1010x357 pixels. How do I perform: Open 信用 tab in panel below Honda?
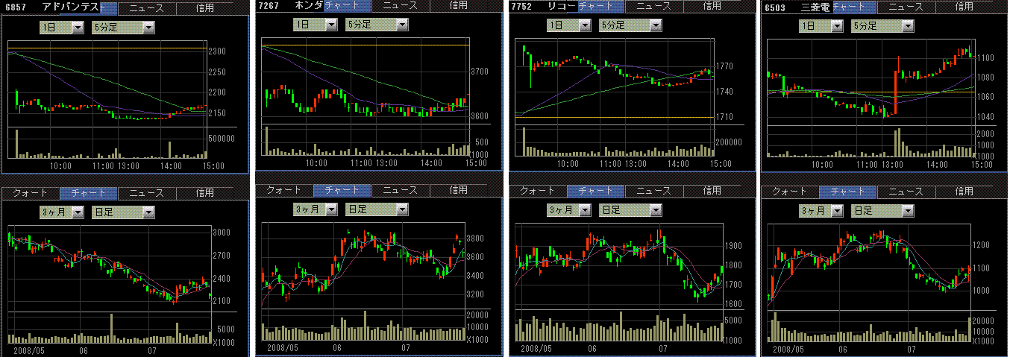[459, 190]
